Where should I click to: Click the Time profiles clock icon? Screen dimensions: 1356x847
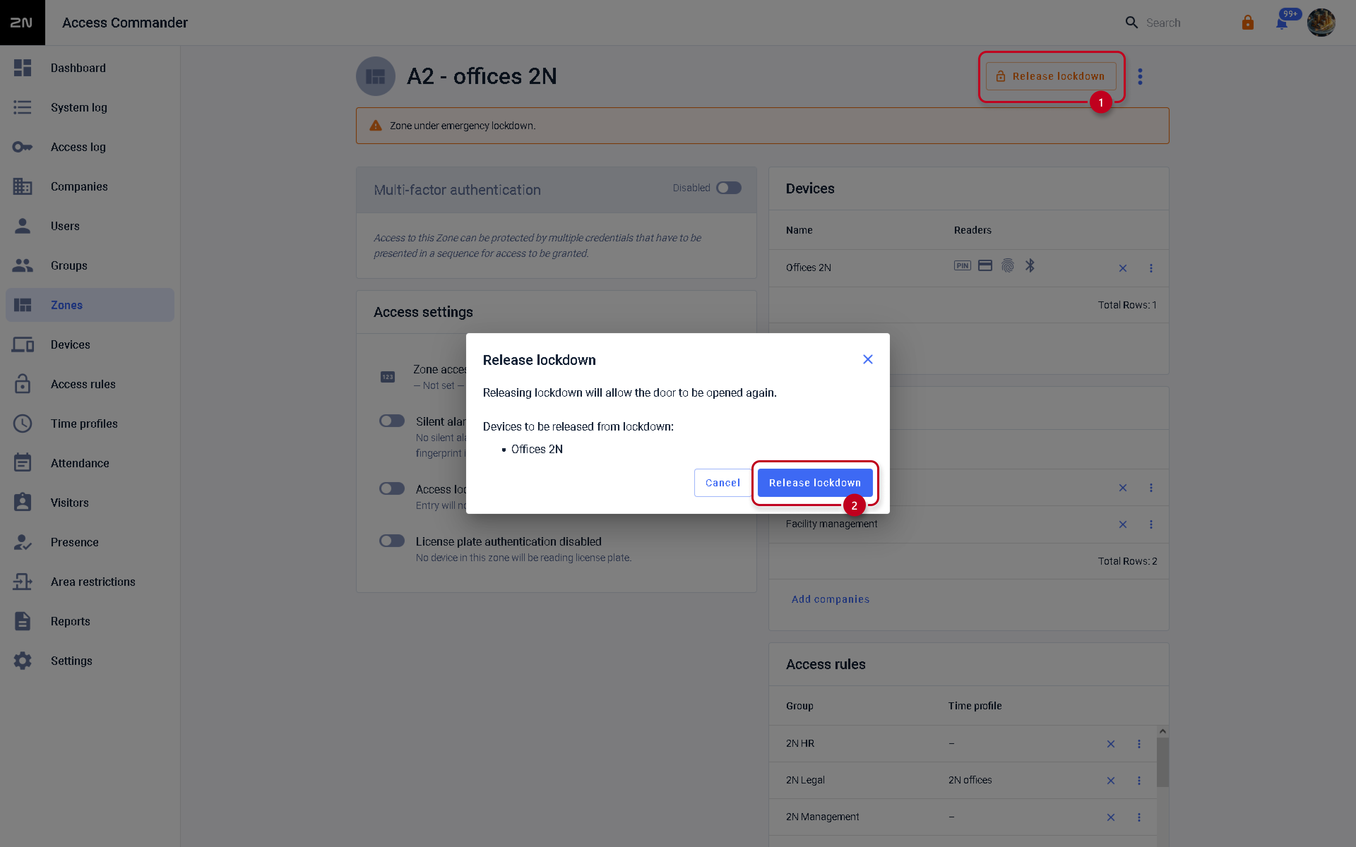point(22,423)
